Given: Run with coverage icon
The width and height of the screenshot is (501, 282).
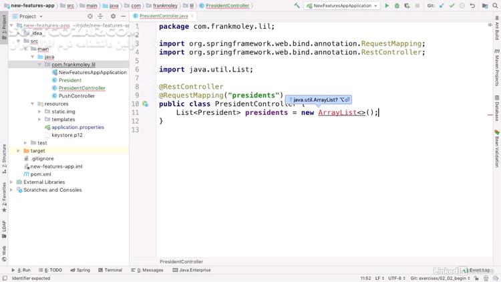Looking at the screenshot, I should tap(407, 5).
